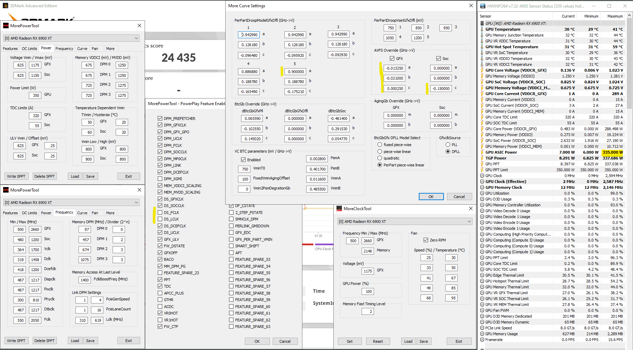Image resolution: width=633 pixels, height=350 pixels.
Task: Click the clock icon beside GPU Memory Clock
Action: click(x=482, y=187)
